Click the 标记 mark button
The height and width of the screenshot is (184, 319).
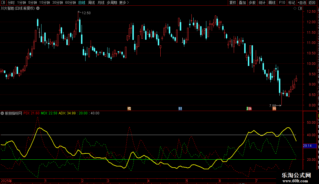pyautogui.click(x=292, y=3)
